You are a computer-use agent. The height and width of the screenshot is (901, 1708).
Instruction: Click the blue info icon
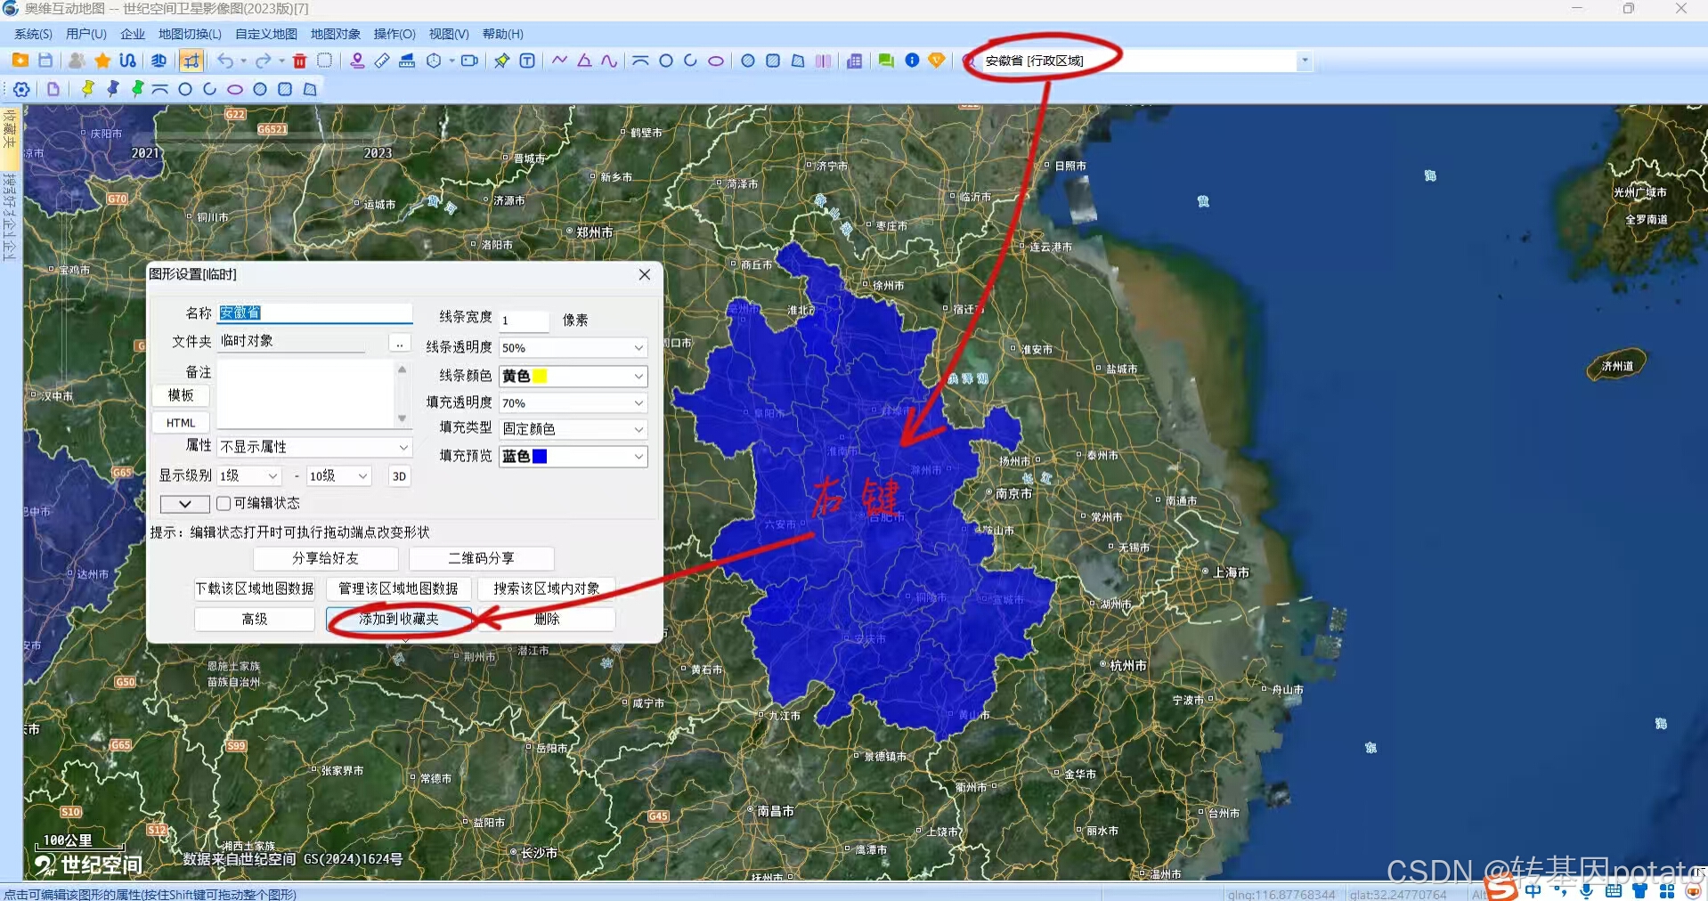point(912,61)
